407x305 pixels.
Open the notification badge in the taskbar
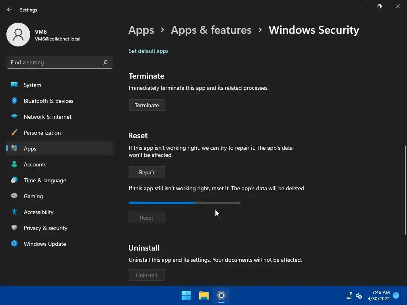click(395, 295)
